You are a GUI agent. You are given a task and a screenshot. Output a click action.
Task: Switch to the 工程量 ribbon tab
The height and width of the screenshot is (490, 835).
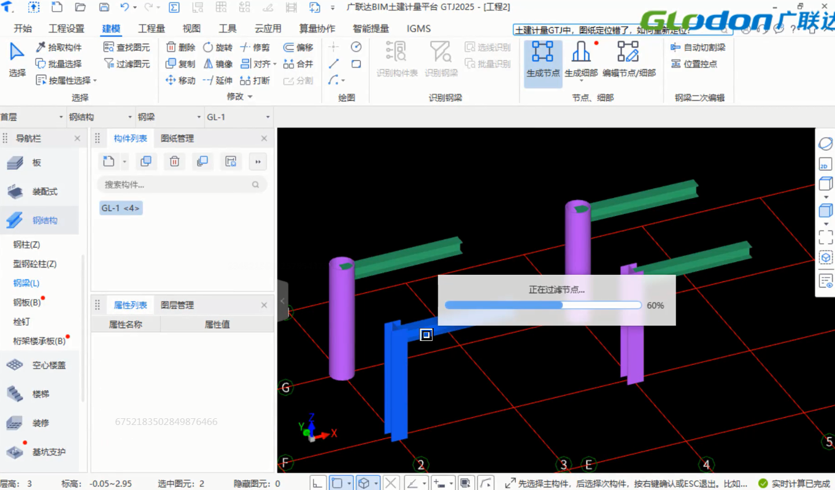click(152, 29)
